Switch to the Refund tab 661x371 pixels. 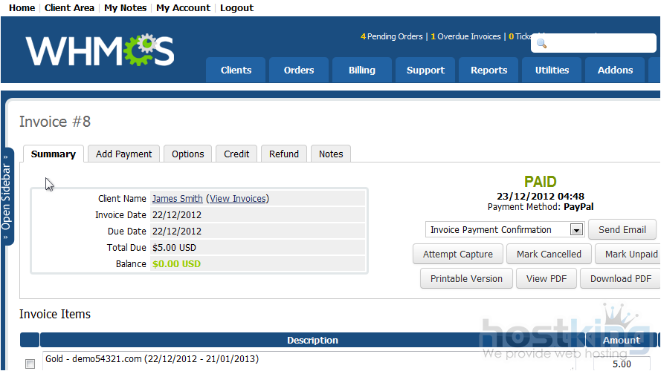click(x=283, y=154)
